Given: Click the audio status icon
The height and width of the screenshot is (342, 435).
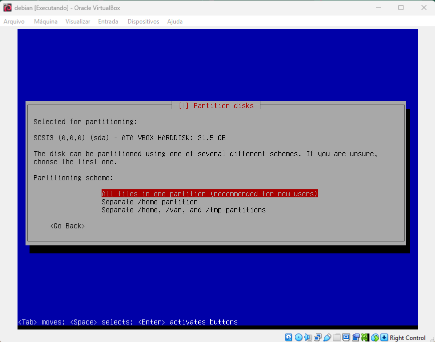Looking at the screenshot, I should click(x=308, y=337).
